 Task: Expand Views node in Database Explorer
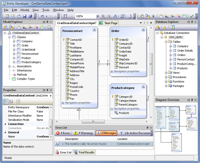click(x=166, y=73)
